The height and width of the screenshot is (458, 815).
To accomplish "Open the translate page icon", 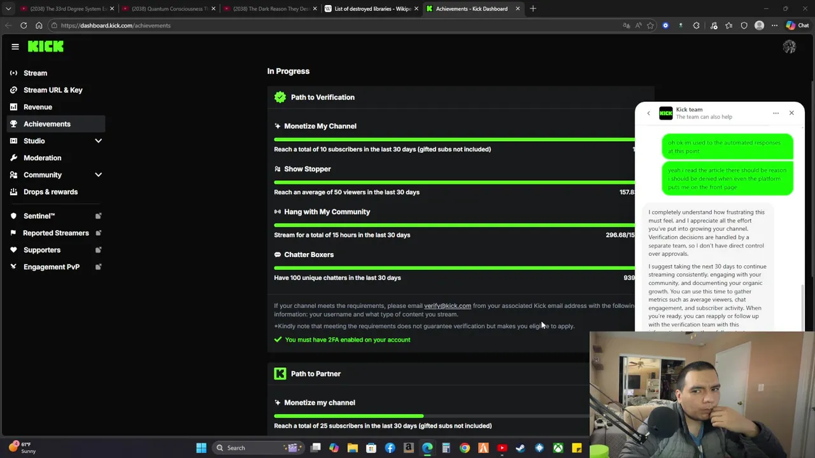I will coord(627,25).
